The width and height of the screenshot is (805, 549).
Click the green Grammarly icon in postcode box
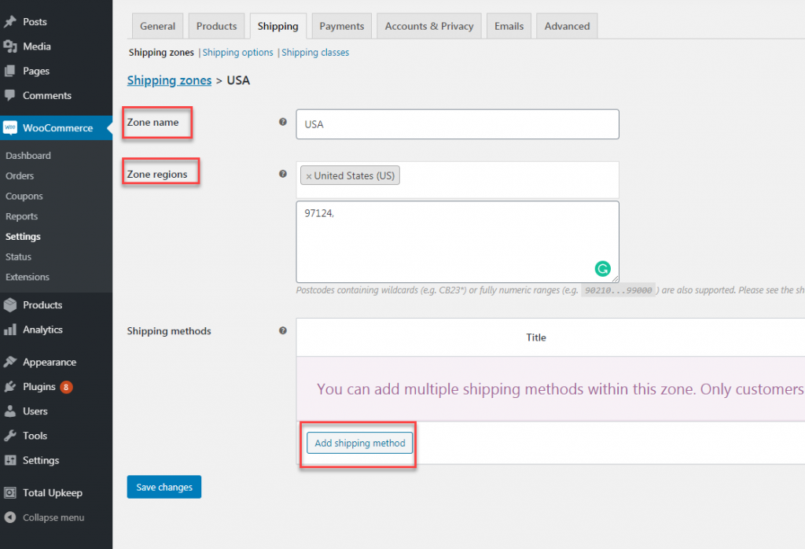click(x=602, y=269)
